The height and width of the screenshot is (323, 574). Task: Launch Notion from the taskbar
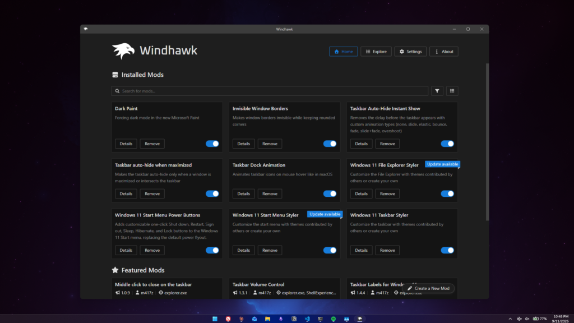(x=294, y=319)
